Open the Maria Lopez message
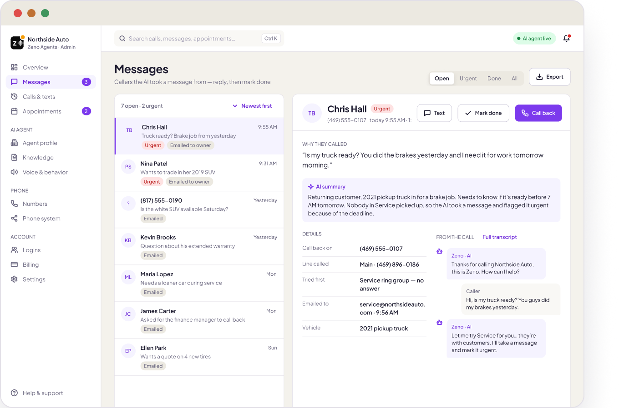 [199, 283]
